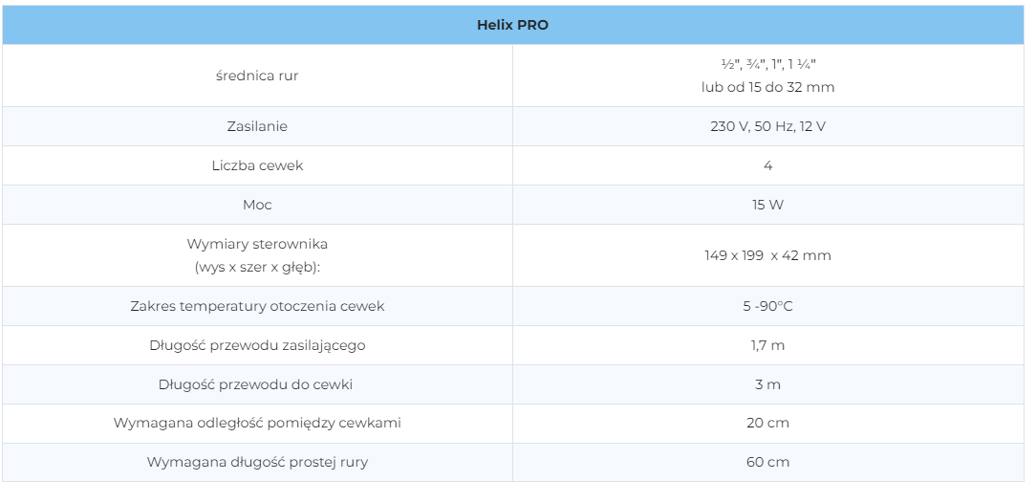Click the '15 W' power value
Image resolution: width=1036 pixels, height=503 pixels.
click(767, 205)
